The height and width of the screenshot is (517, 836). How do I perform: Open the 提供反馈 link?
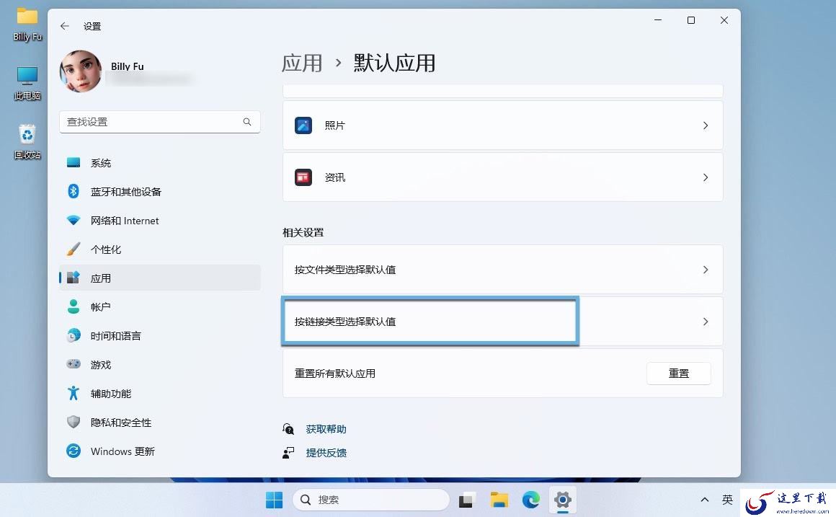326,452
